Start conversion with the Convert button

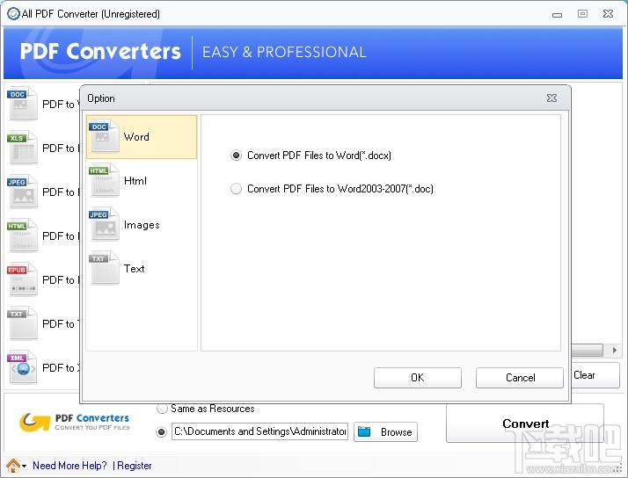coord(525,424)
